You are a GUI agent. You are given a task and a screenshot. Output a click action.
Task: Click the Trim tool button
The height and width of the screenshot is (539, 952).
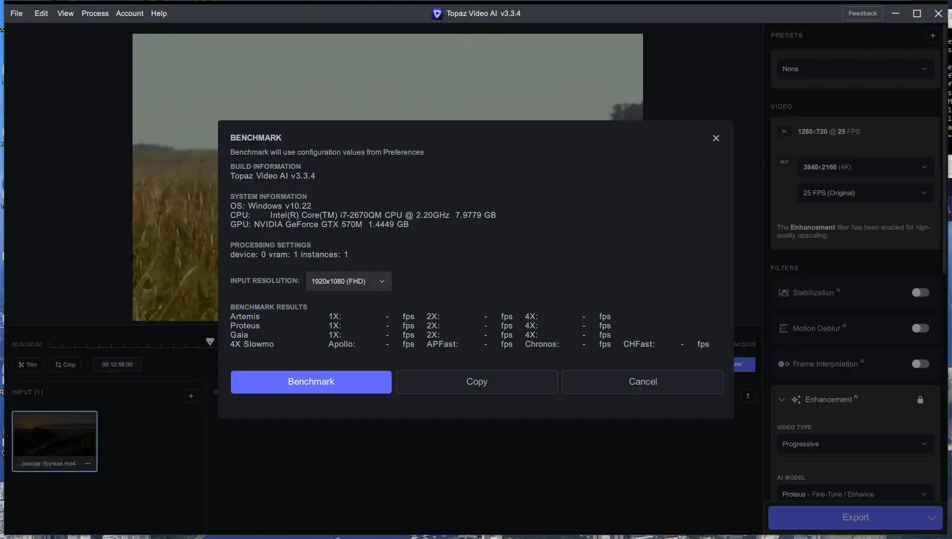(28, 365)
